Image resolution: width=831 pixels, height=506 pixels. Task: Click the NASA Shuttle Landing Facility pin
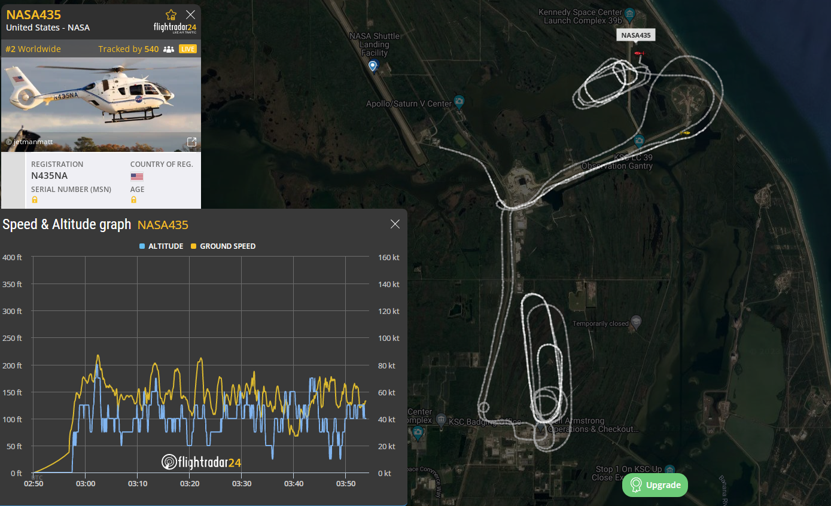[x=373, y=66]
